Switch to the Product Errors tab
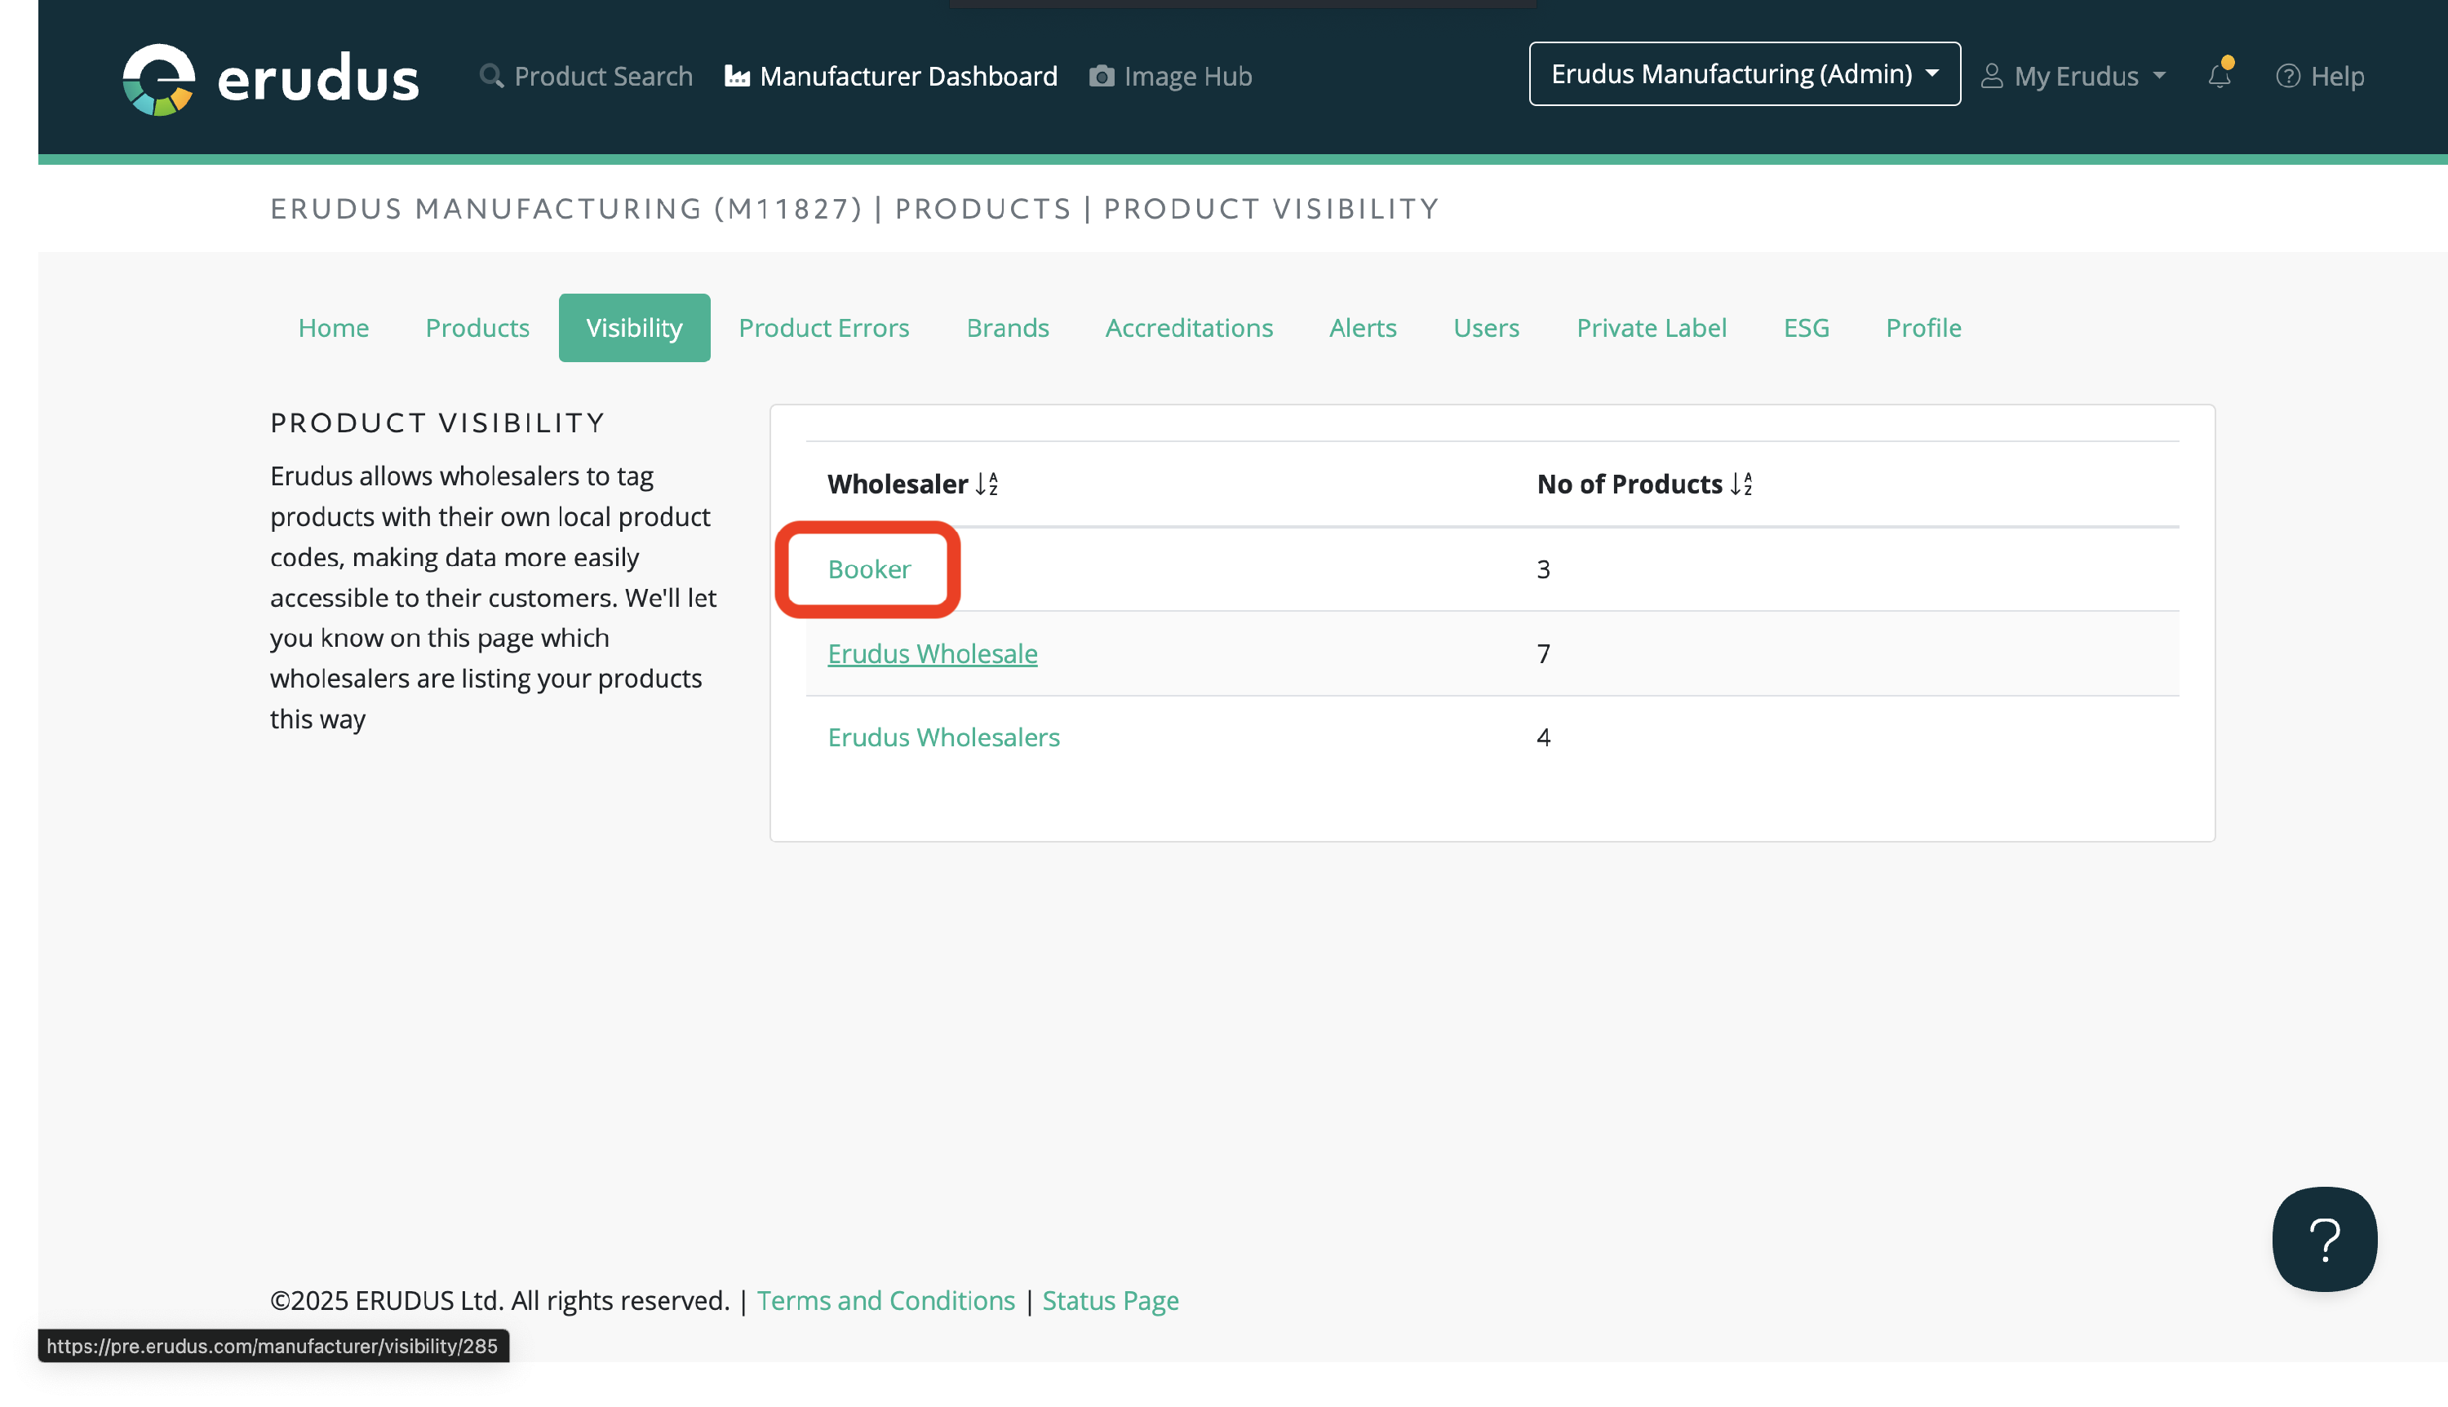2448x1407 pixels. [x=823, y=328]
